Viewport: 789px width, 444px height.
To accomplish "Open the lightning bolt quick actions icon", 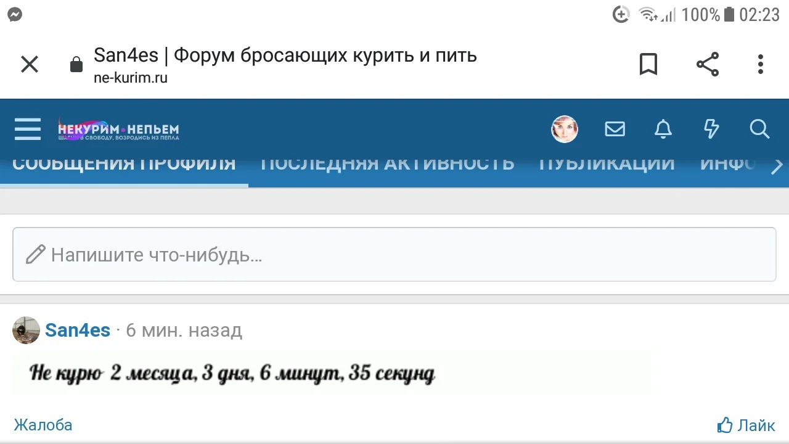I will click(711, 129).
